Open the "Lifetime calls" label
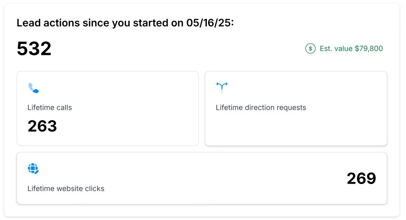Viewport: 406px width, 220px height. click(50, 108)
